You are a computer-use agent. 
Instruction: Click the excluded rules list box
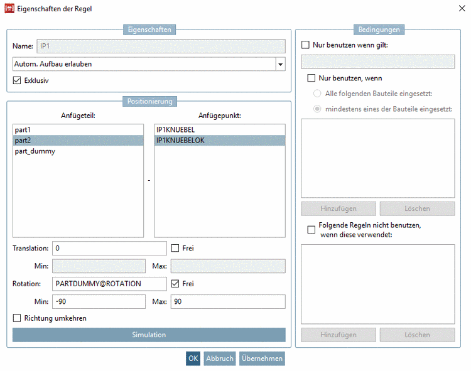378,284
